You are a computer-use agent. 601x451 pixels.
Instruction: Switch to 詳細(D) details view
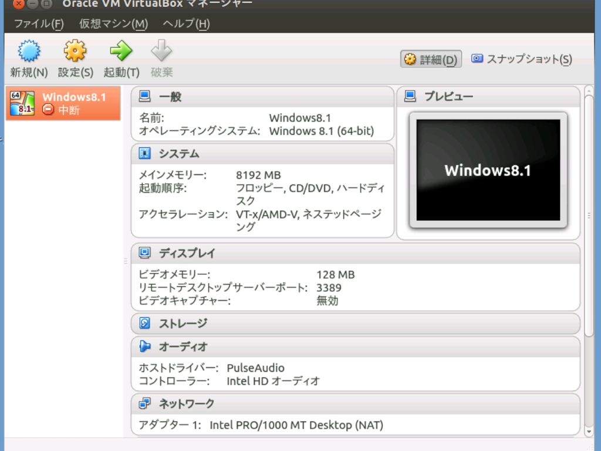point(431,59)
